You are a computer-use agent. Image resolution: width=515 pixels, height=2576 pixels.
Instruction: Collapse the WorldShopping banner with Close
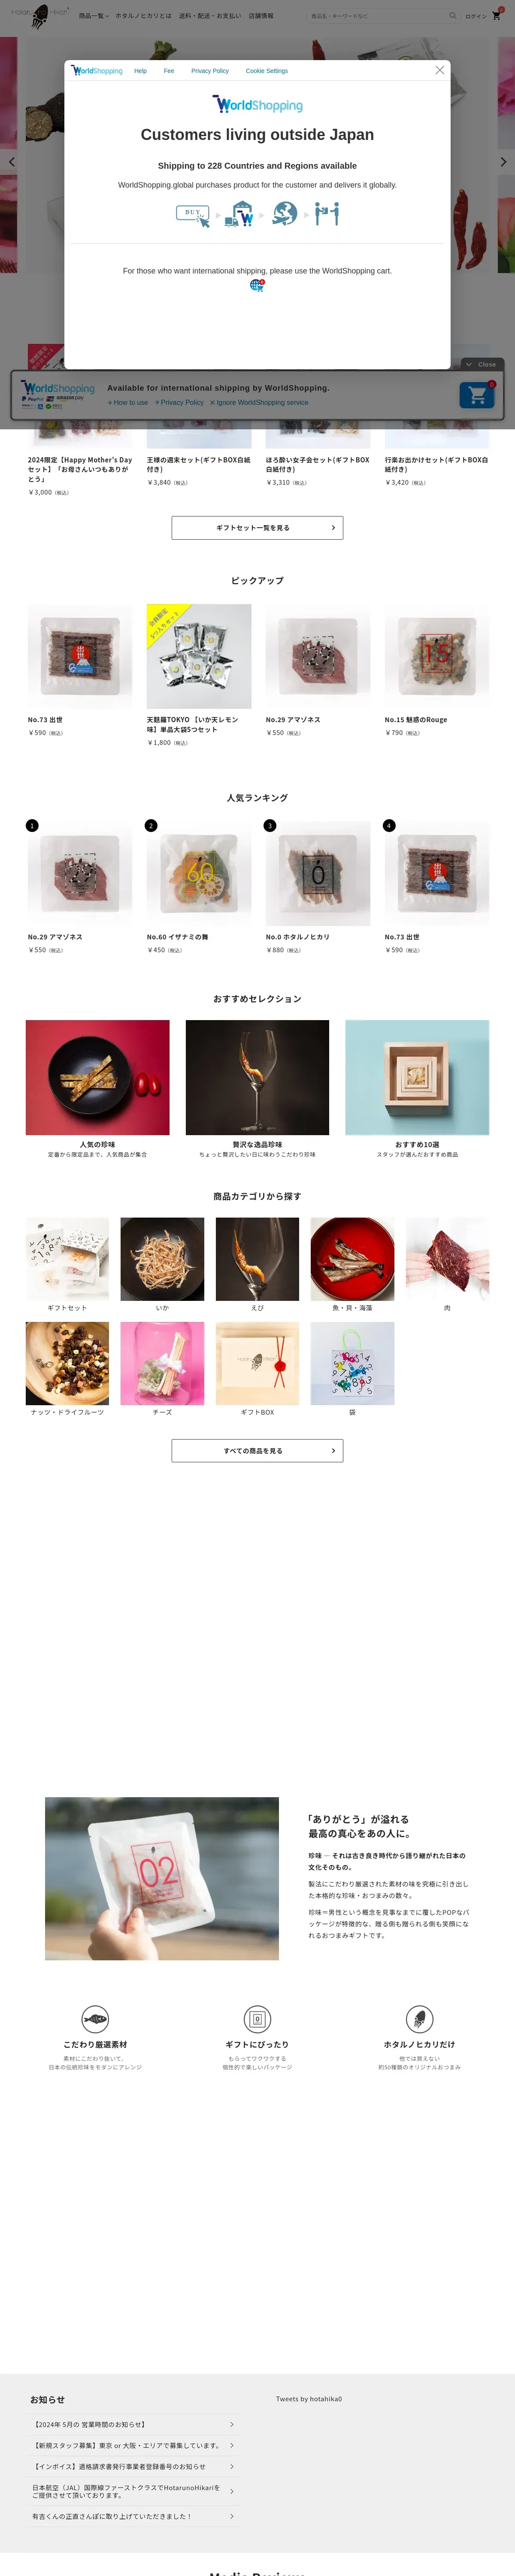coord(482,364)
